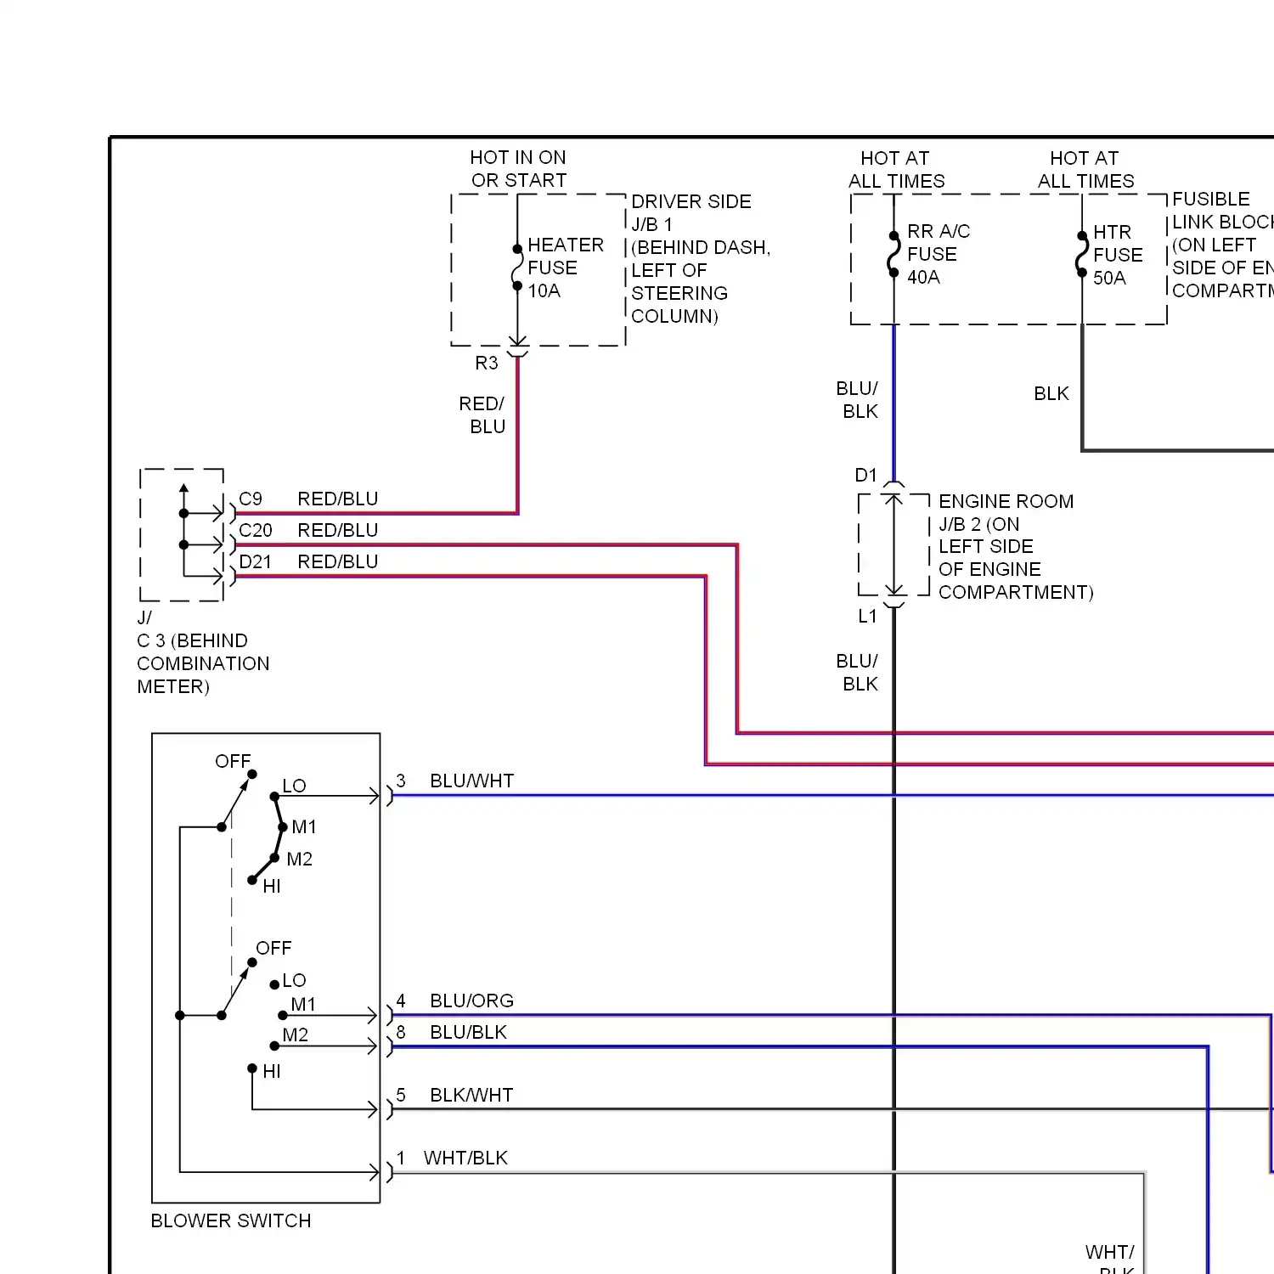Select the pin 3 BLU/WHT wire label
This screenshot has width=1274, height=1274.
click(454, 781)
